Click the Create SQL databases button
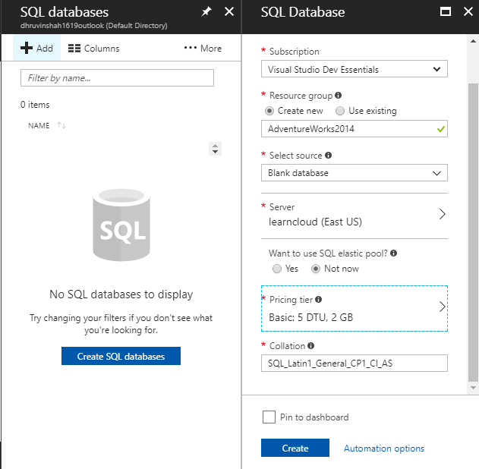The width and height of the screenshot is (479, 469). pos(121,356)
